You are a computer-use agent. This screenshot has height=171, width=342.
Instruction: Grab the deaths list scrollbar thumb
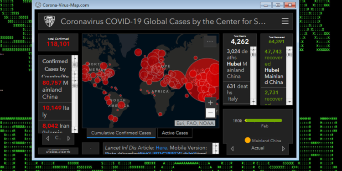(x=253, y=54)
